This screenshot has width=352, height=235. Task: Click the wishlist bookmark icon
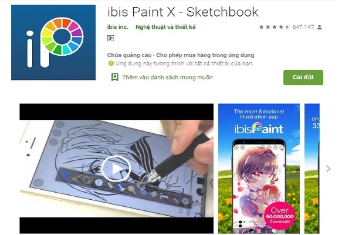(115, 77)
